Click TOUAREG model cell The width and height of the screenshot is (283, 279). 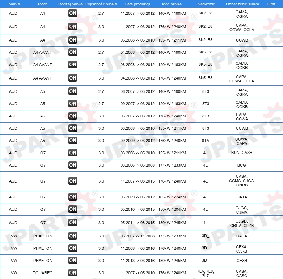(x=43, y=273)
